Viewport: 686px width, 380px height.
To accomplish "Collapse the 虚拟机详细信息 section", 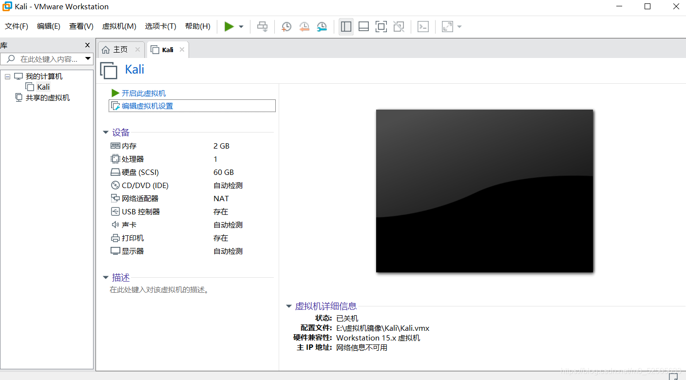I will point(289,306).
